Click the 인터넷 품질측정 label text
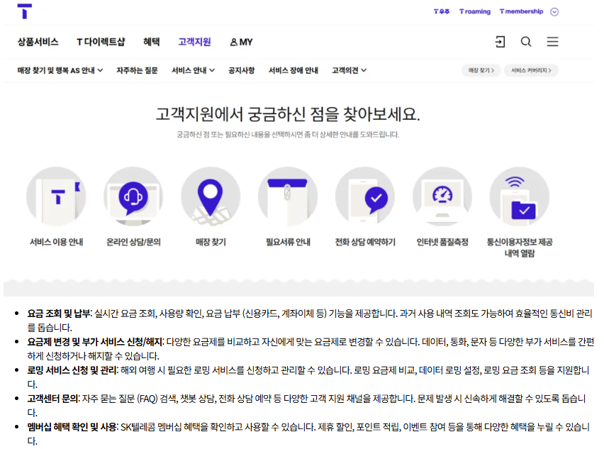 click(x=442, y=242)
